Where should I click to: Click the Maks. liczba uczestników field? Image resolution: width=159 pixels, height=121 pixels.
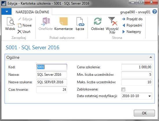(x=136, y=82)
